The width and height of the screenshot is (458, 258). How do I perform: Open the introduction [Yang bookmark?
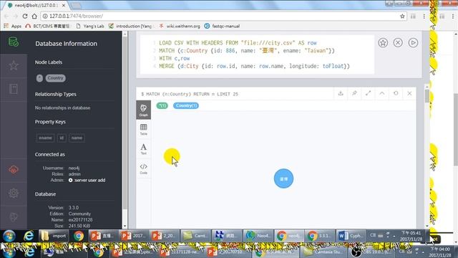130,26
